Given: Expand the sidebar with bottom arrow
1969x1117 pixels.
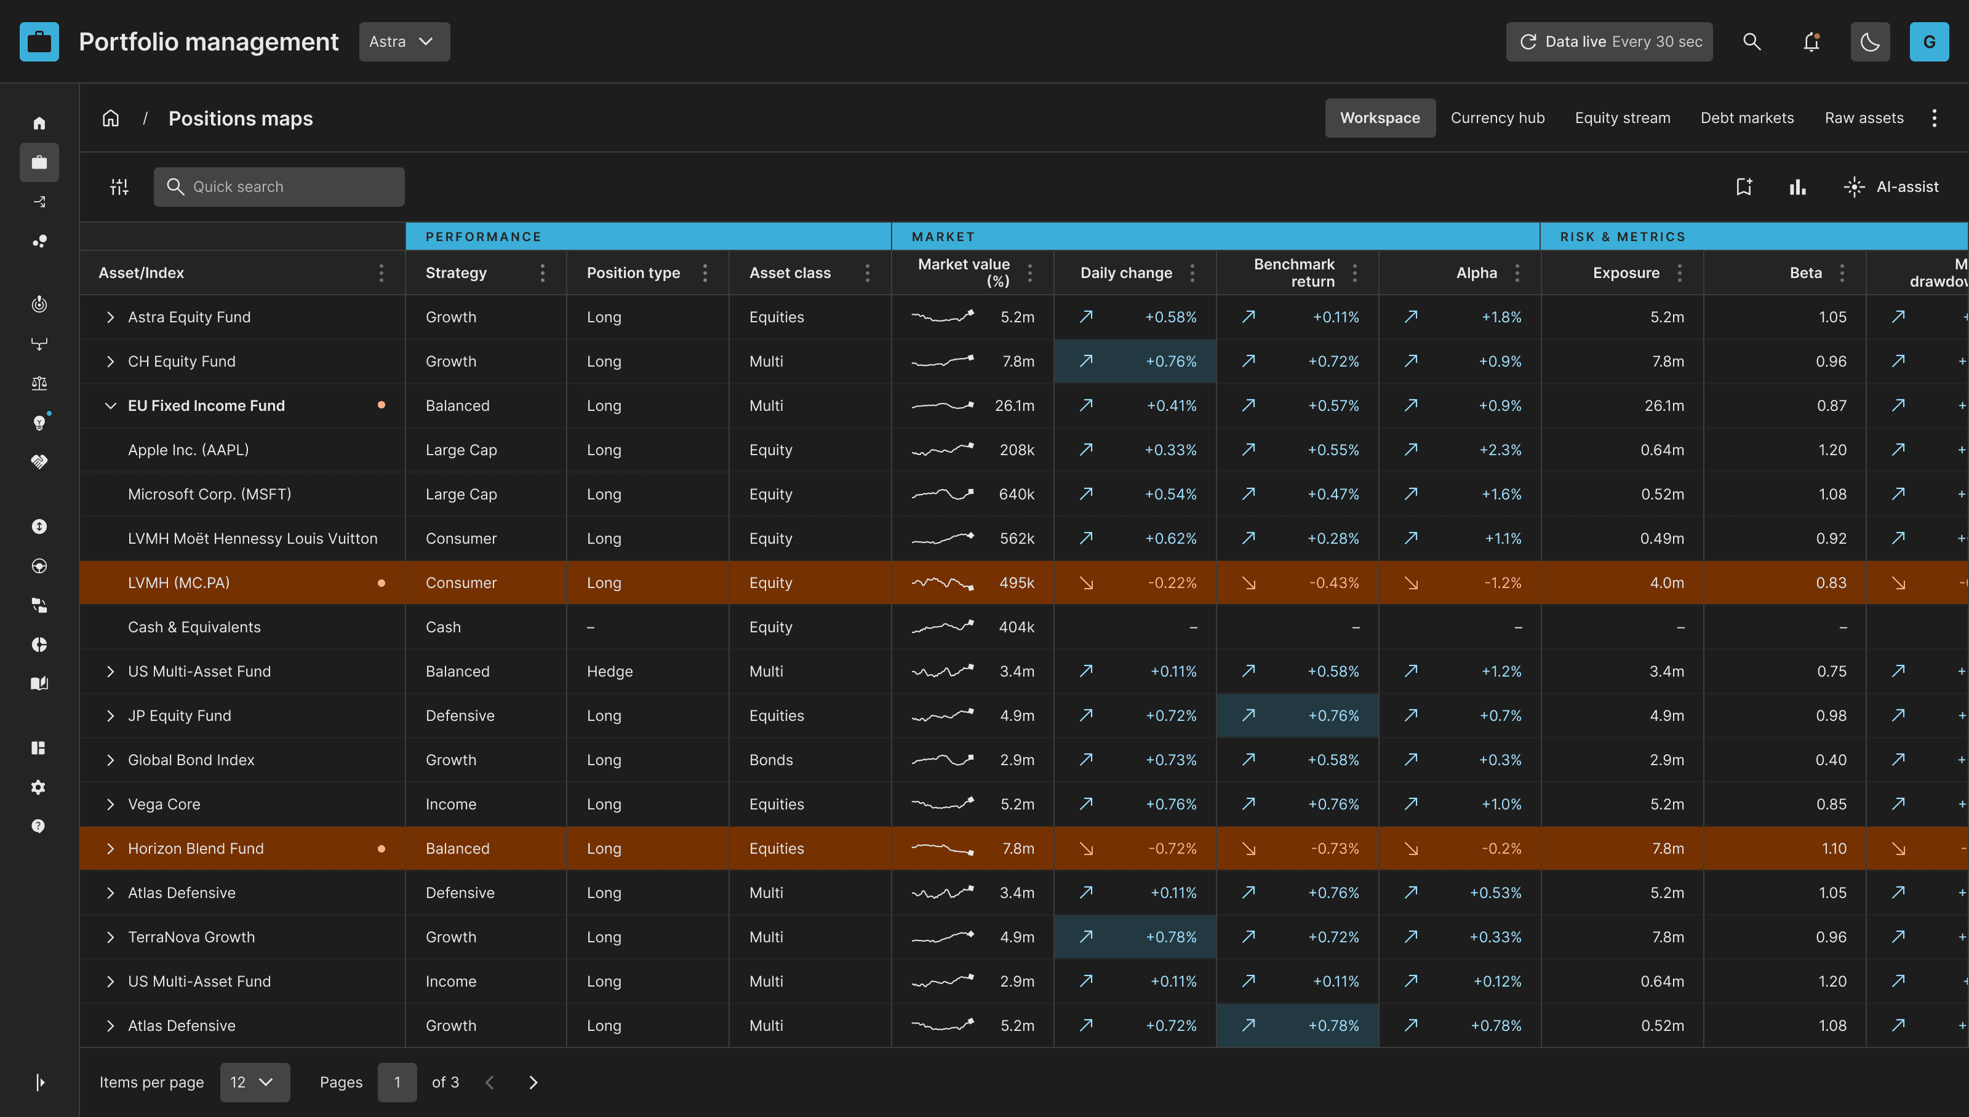Looking at the screenshot, I should pyautogui.click(x=40, y=1082).
